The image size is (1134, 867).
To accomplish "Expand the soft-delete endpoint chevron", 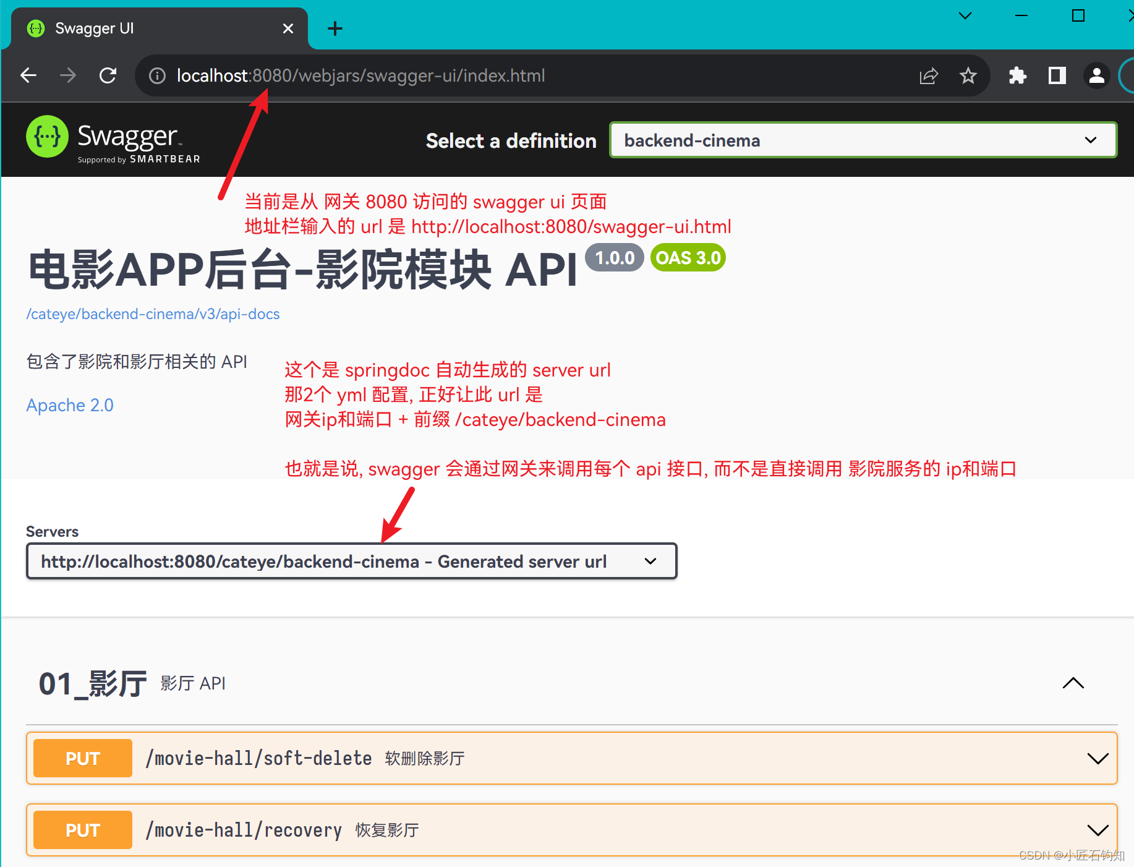I will [x=1098, y=759].
